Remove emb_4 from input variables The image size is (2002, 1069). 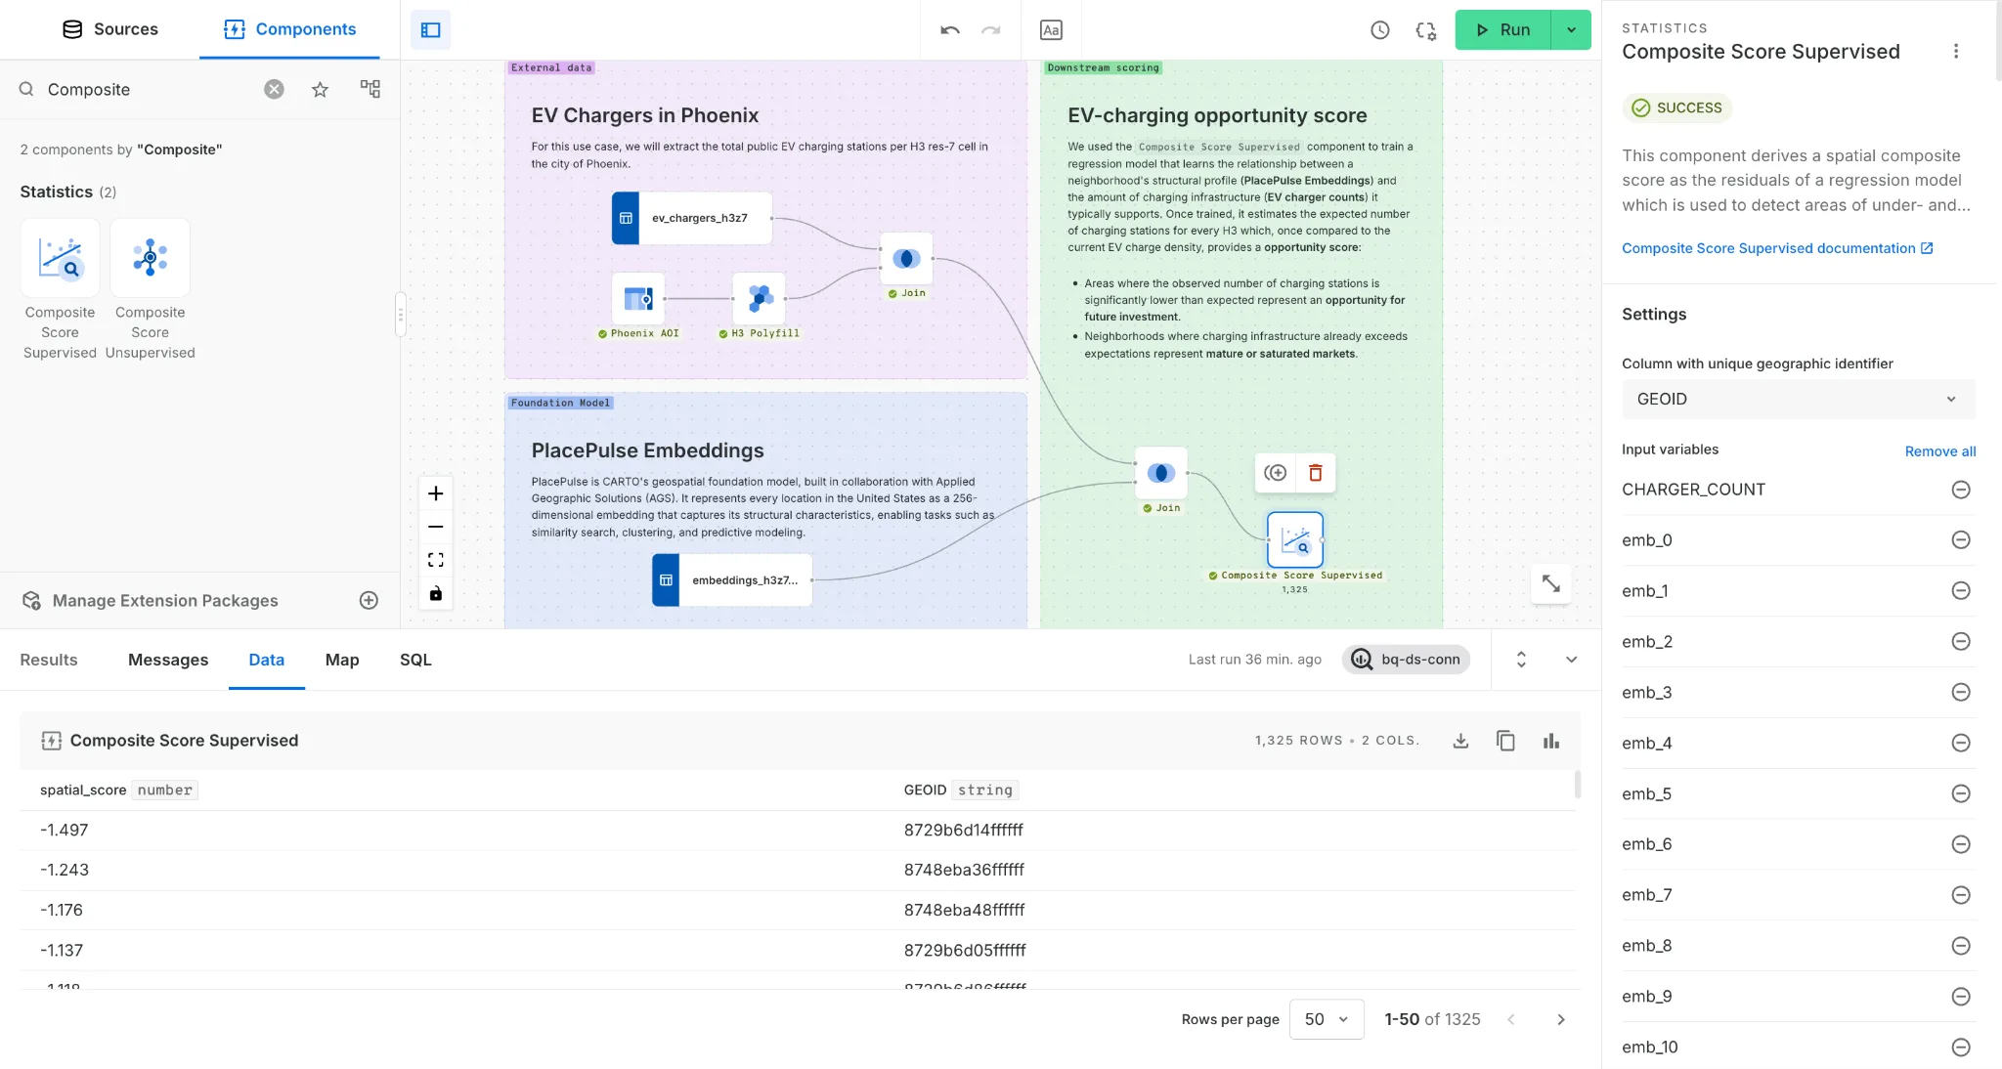1961,743
